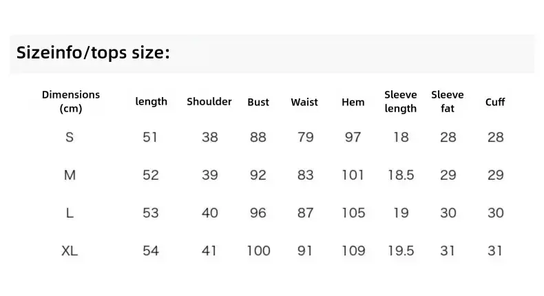544x296 pixels.
Task: Select the M sleeve length value 18.5
Action: (x=401, y=175)
